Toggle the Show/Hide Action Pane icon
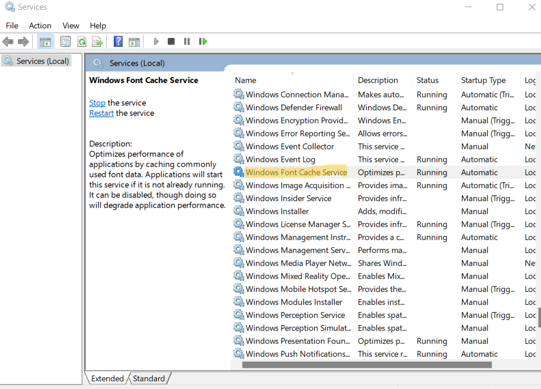The image size is (541, 389). point(134,42)
